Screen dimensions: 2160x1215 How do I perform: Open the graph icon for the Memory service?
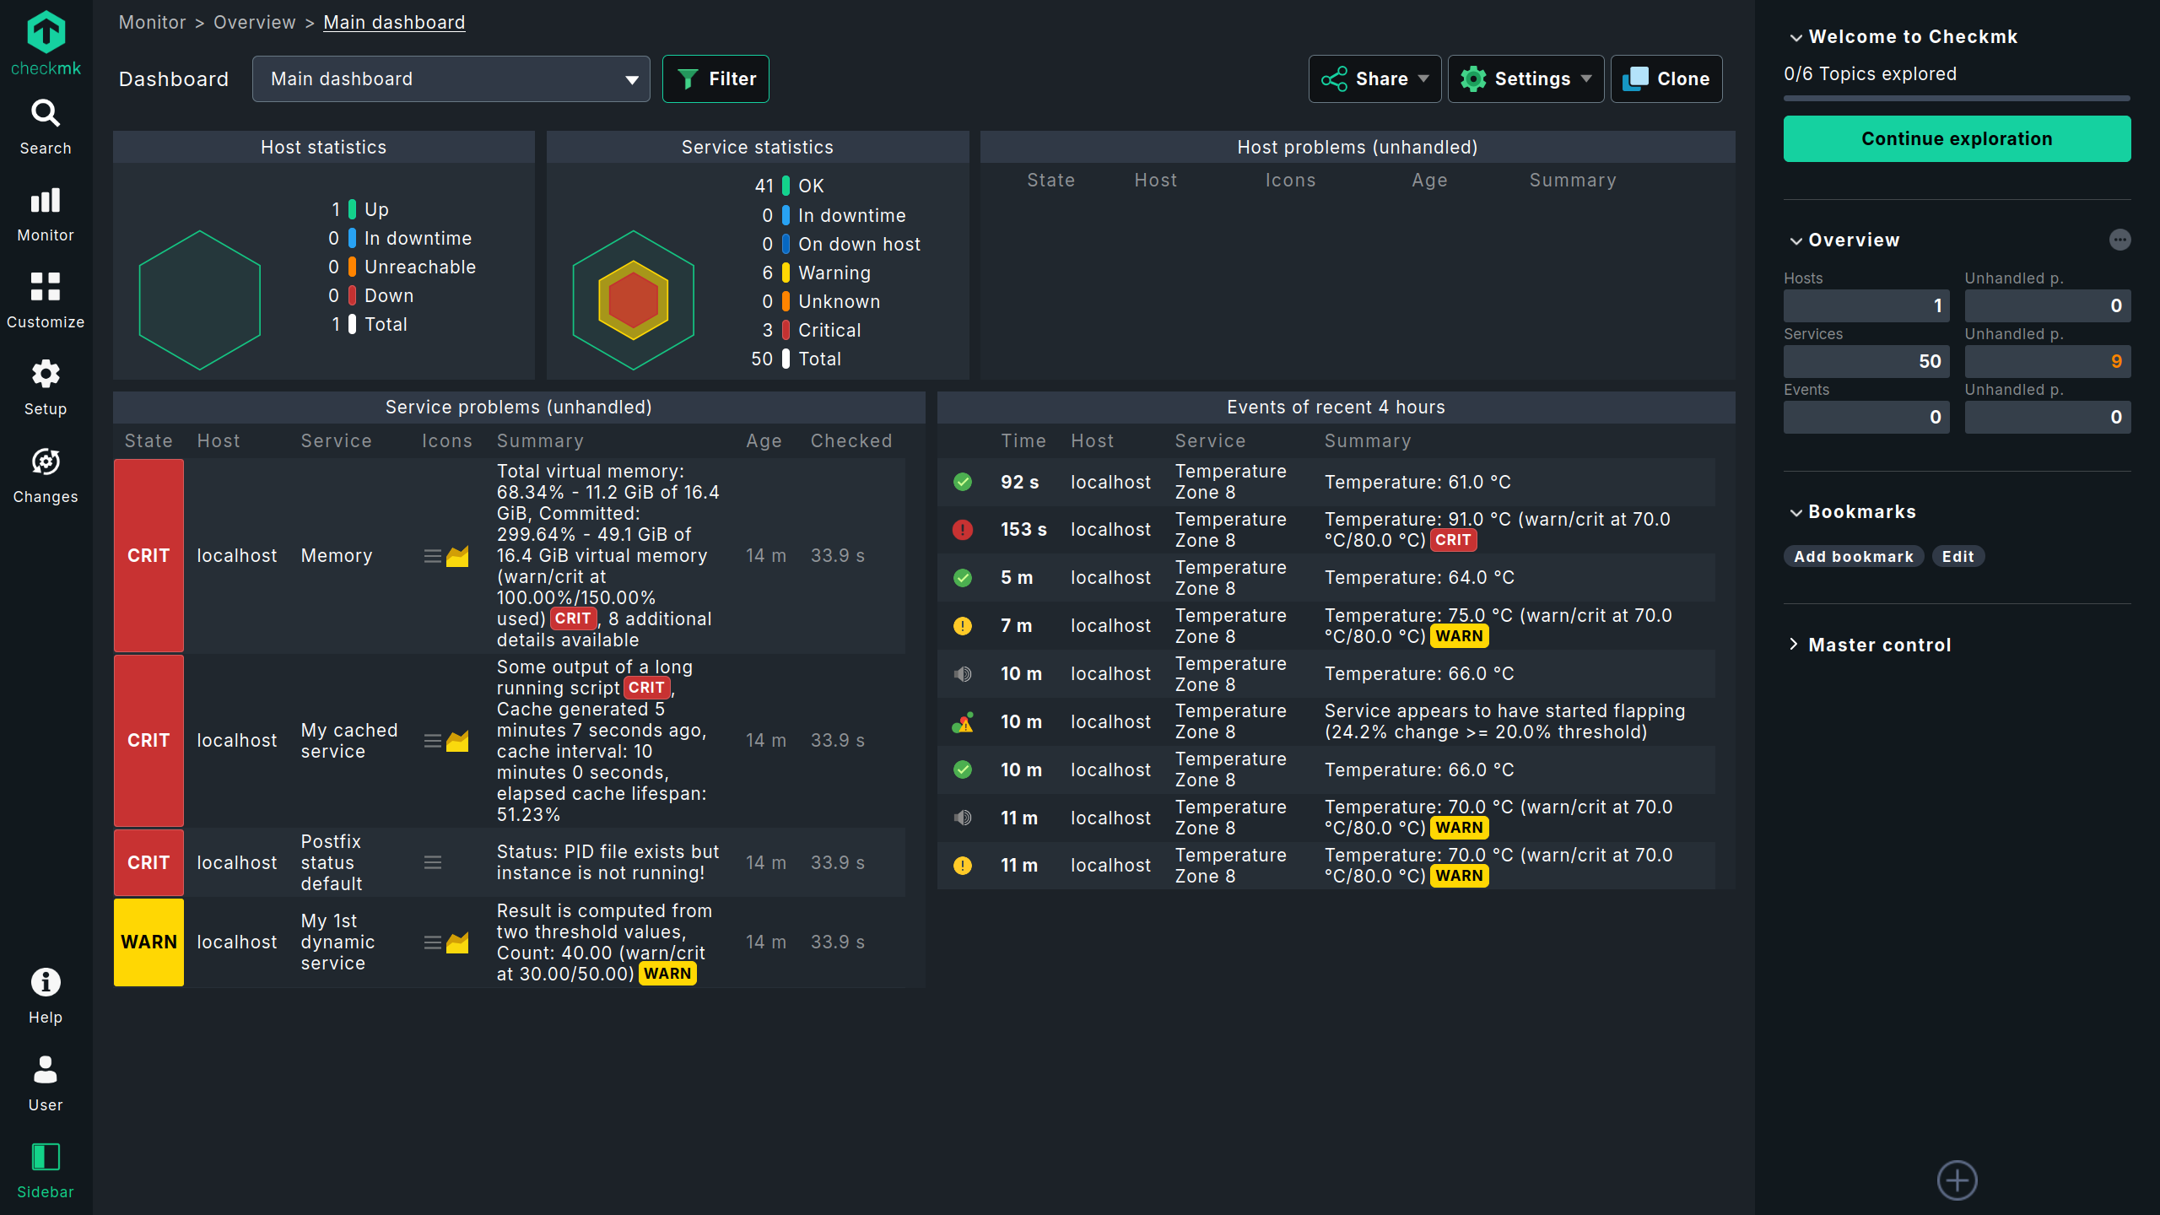point(458,555)
